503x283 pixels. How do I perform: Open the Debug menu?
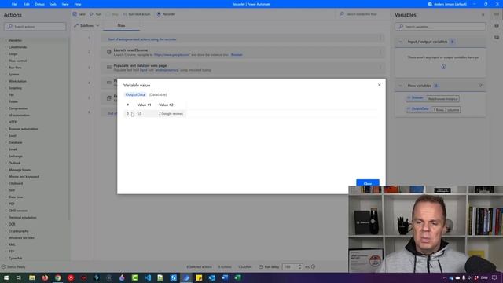(x=39, y=4)
